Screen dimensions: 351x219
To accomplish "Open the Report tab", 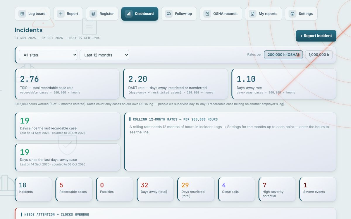I will pyautogui.click(x=68, y=14).
